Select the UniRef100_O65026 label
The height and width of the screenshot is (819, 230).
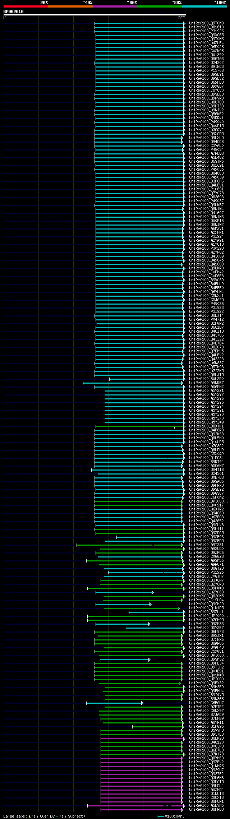coord(206,47)
